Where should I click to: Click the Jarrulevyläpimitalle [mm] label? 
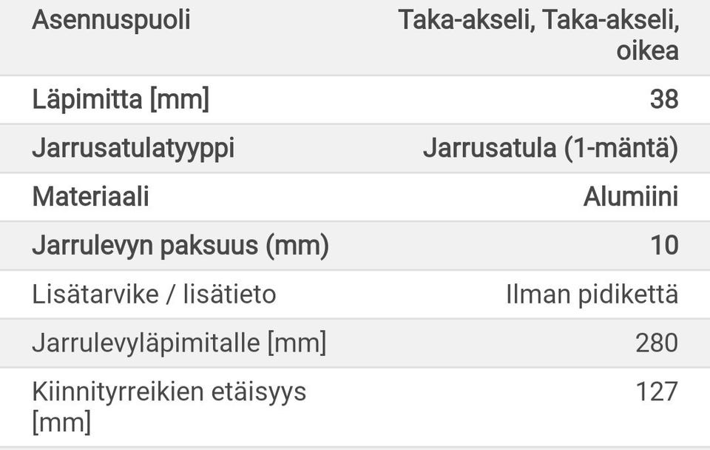178,343
